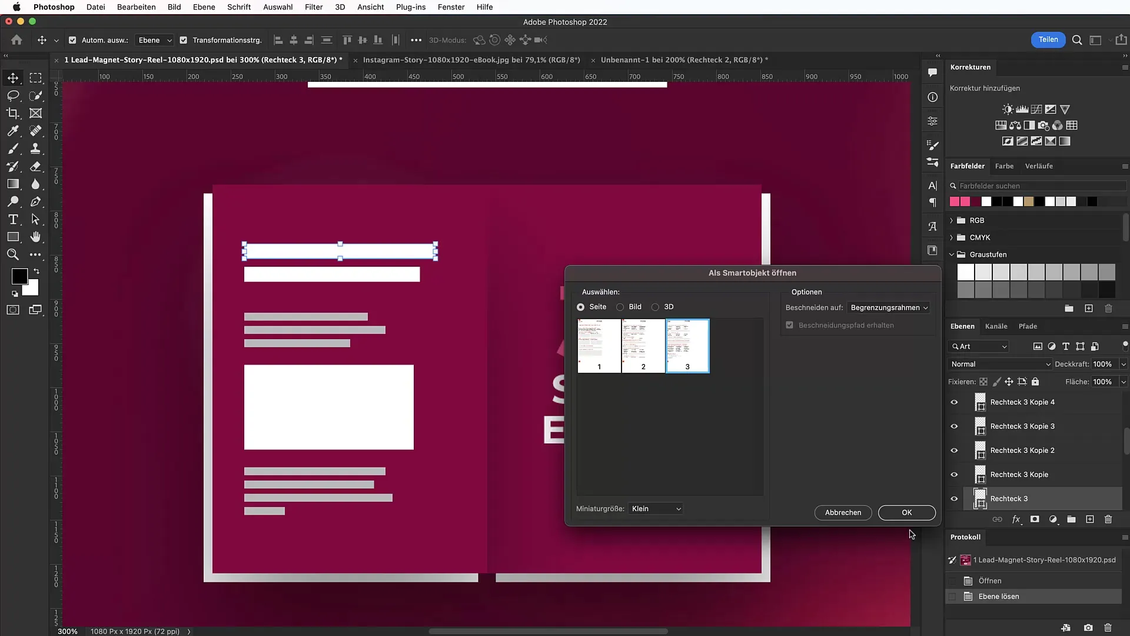Image resolution: width=1130 pixels, height=636 pixels.
Task: Select the Zoom tool
Action: pos(13,254)
